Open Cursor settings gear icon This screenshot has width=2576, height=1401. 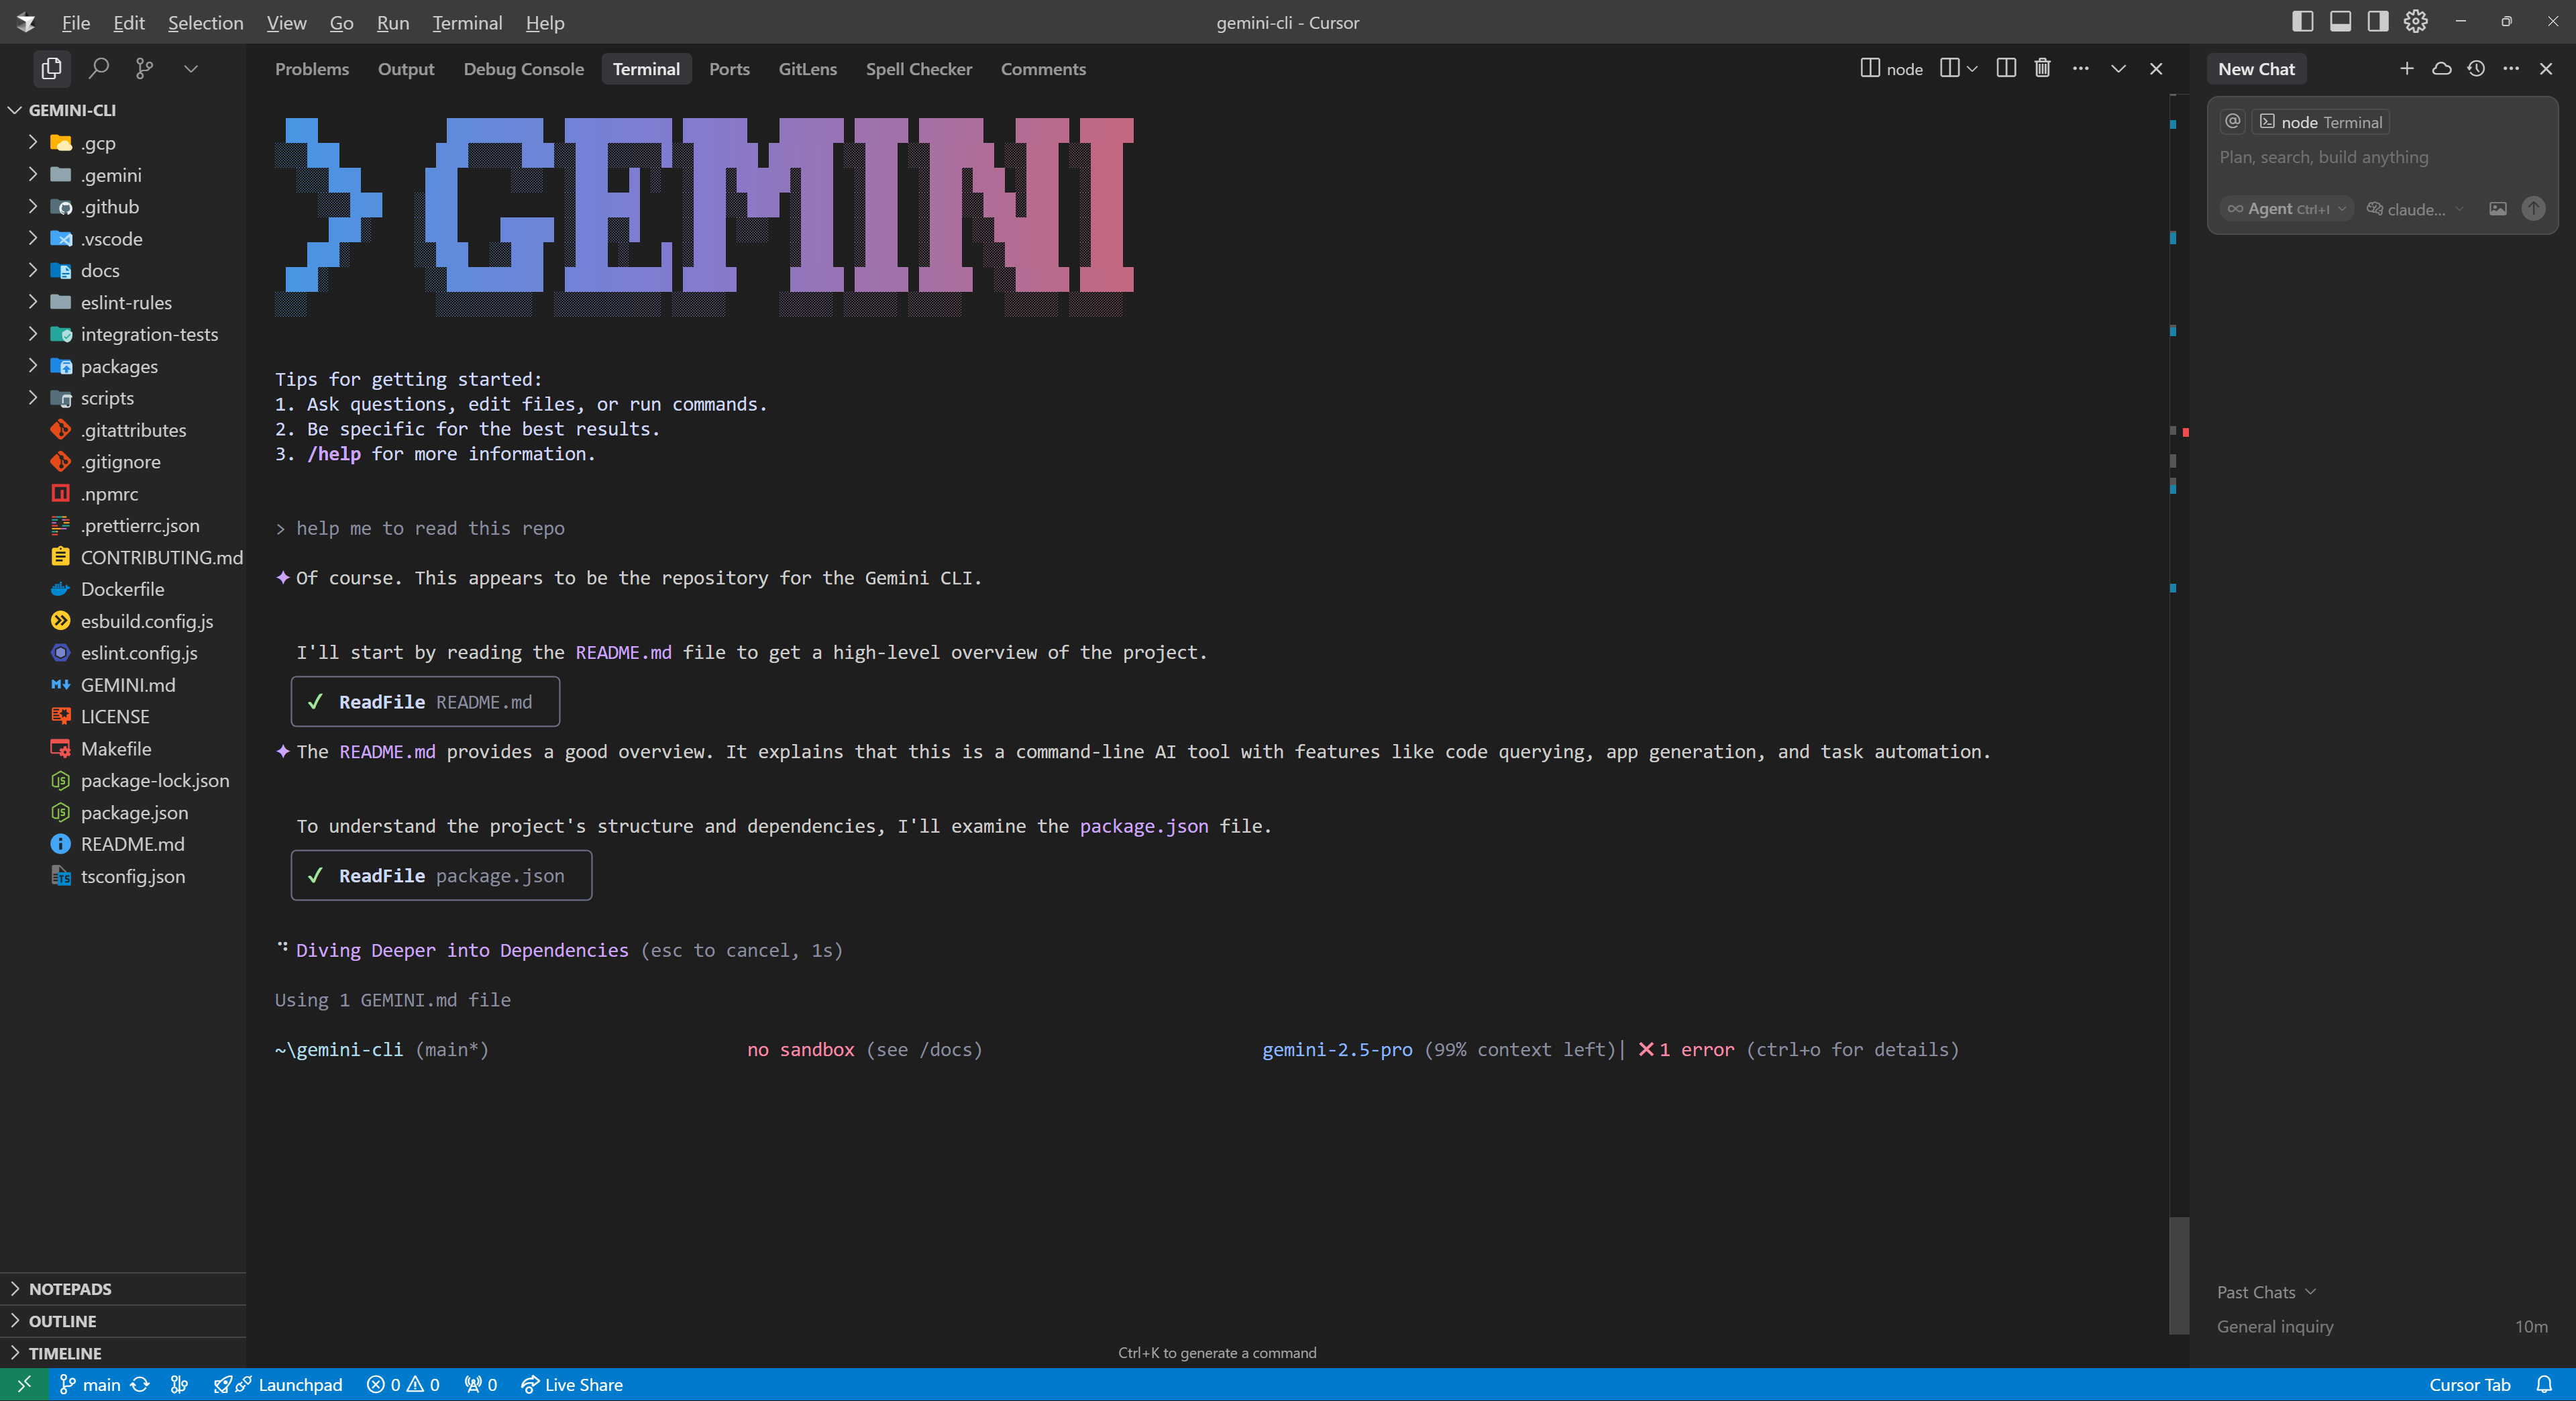click(x=2416, y=22)
